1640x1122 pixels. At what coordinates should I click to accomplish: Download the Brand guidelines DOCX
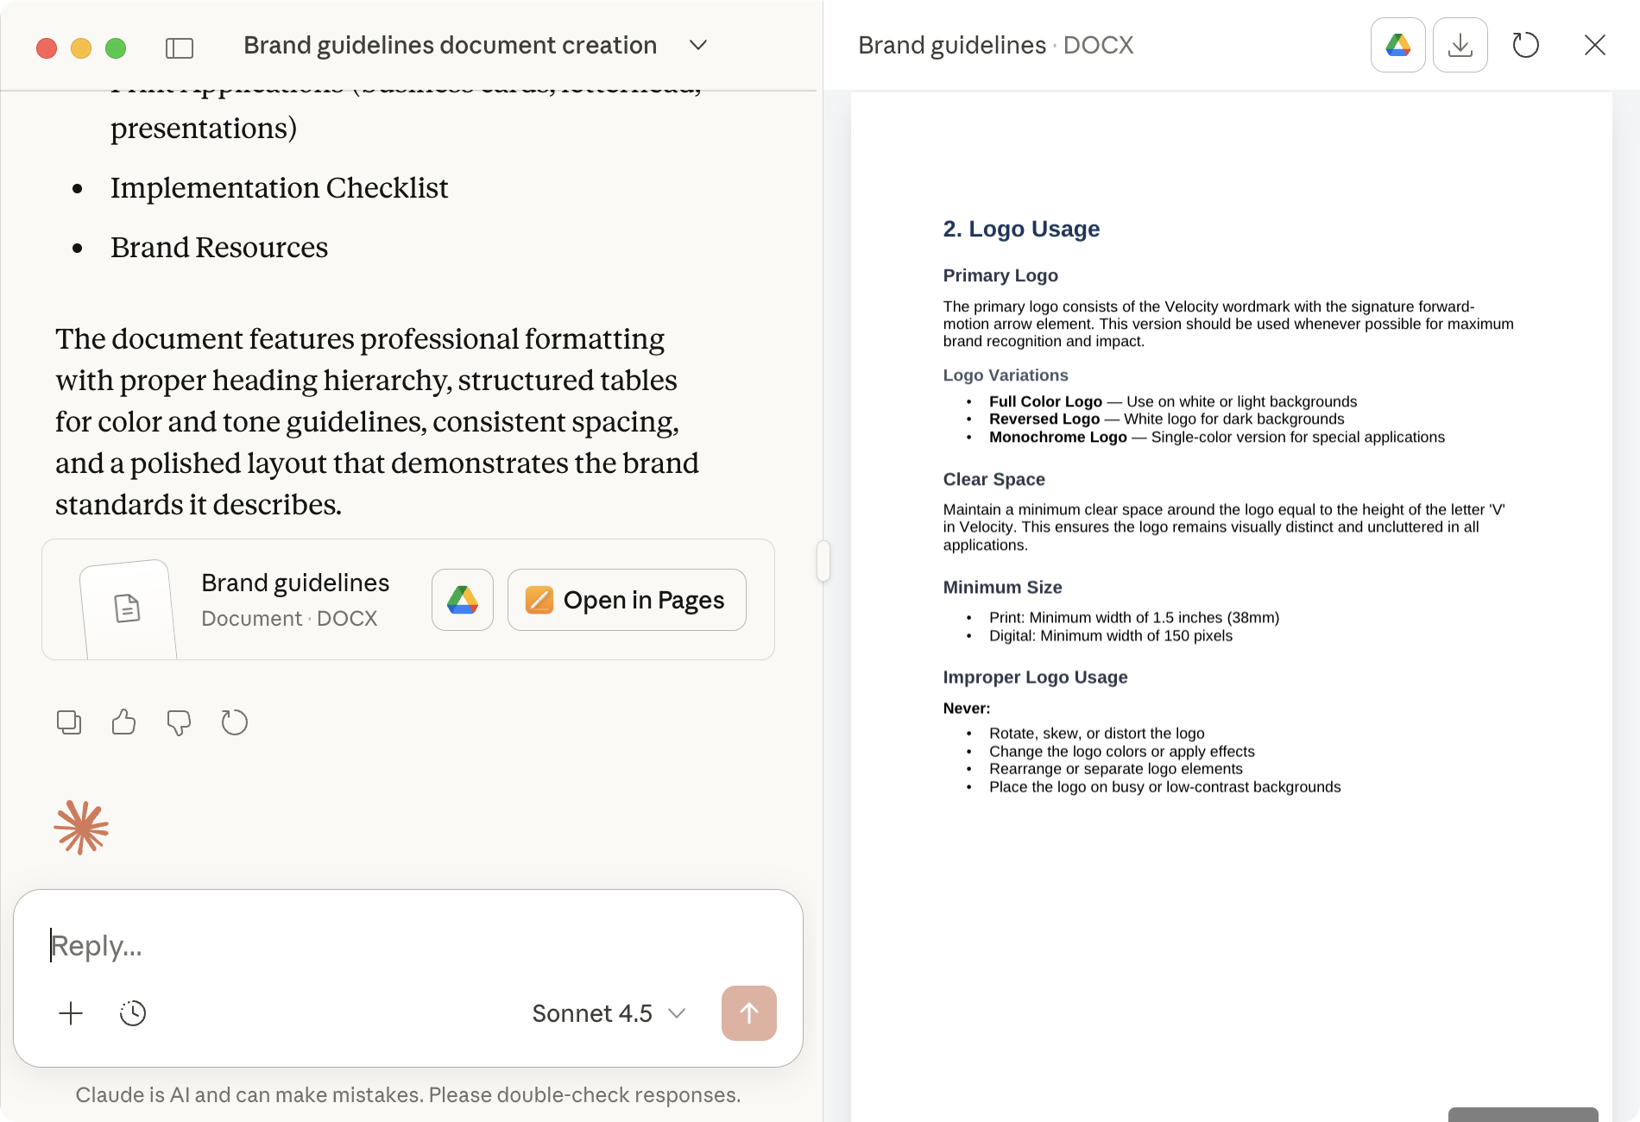pyautogui.click(x=1460, y=45)
